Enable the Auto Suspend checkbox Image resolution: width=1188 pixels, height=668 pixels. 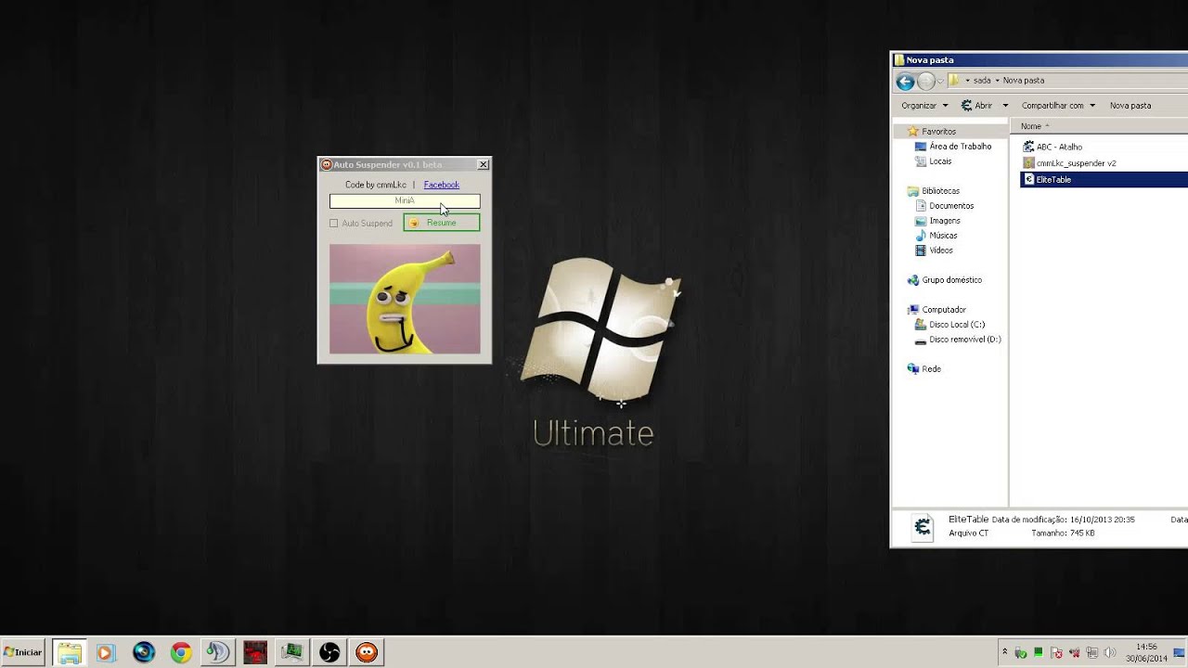click(x=334, y=224)
